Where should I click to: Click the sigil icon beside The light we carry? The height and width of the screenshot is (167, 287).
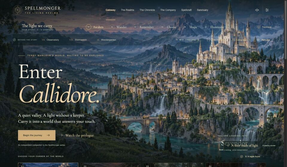16,27
